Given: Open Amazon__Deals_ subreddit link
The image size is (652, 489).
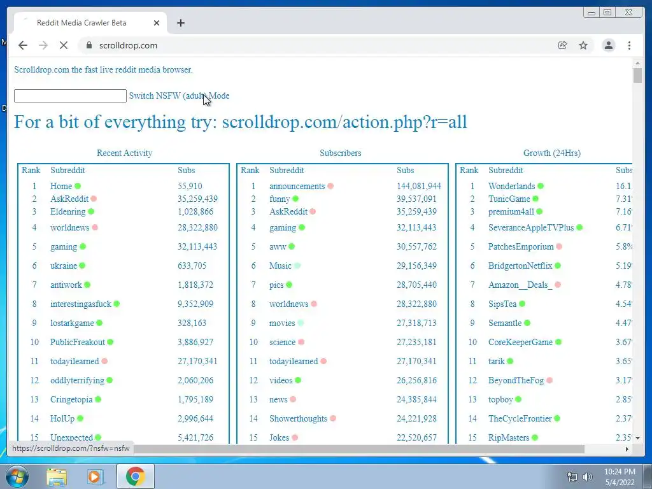Looking at the screenshot, I should (x=520, y=285).
